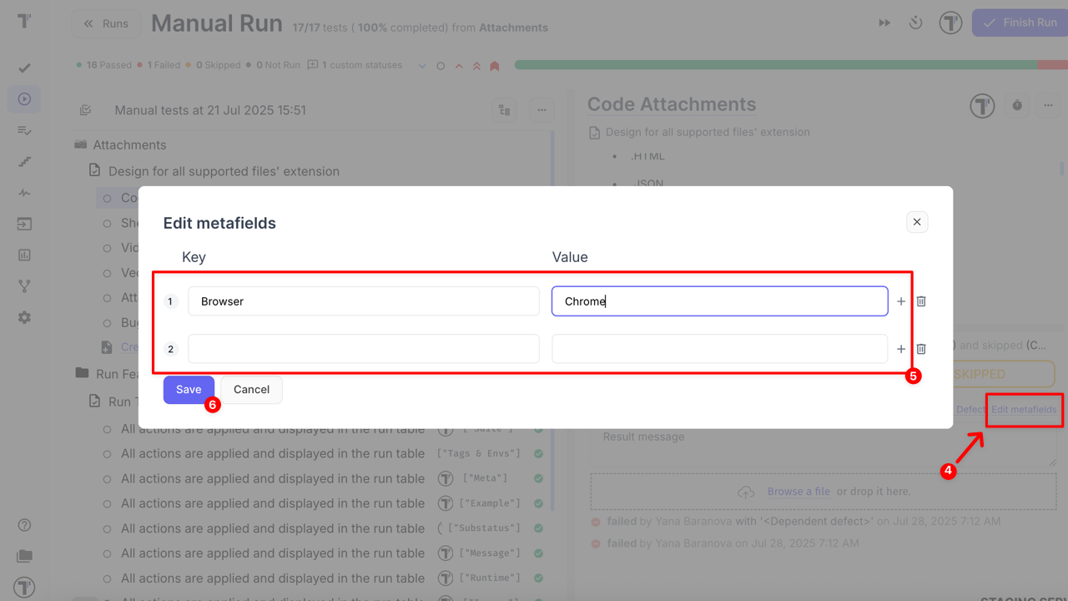Click the plus icon on the Browser row

click(901, 301)
